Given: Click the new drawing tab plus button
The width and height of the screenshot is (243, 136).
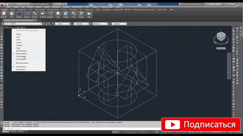Looking at the screenshot, I should click(x=39, y=20).
